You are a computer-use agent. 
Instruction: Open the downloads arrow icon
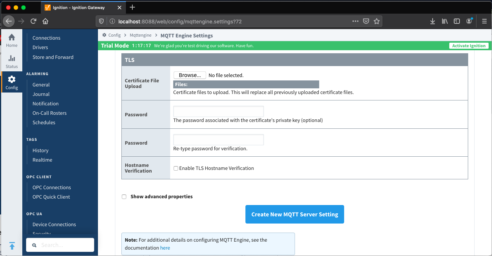[433, 22]
